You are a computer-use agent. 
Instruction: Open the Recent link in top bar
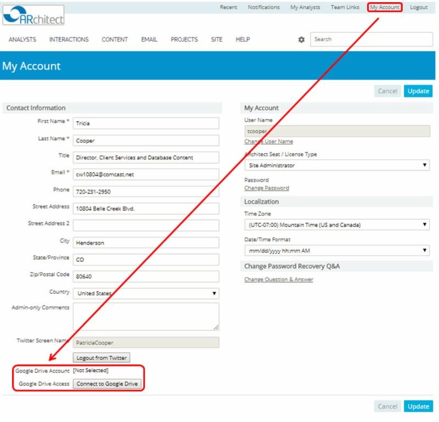tap(228, 7)
